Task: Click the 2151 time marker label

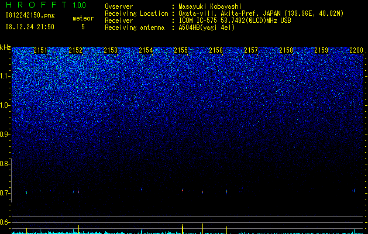Action: 40,50
